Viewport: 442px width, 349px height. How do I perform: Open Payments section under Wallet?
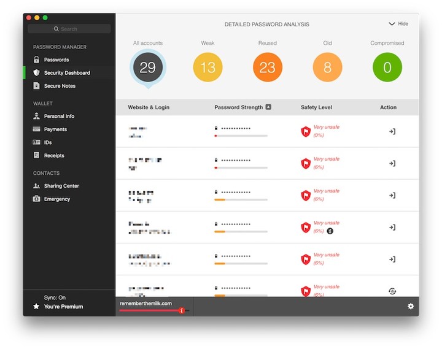(55, 129)
